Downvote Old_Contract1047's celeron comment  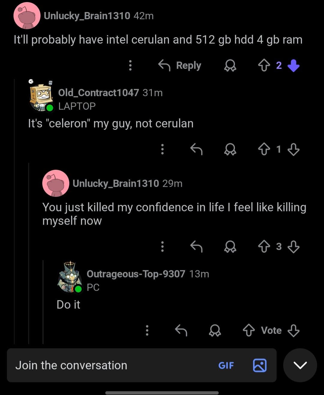pos(293,149)
